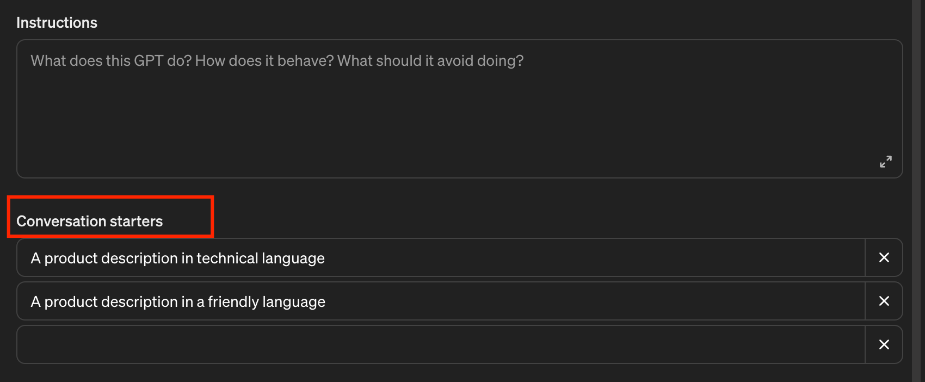Expand the Instructions editor to full size
The width and height of the screenshot is (925, 382).
click(885, 162)
